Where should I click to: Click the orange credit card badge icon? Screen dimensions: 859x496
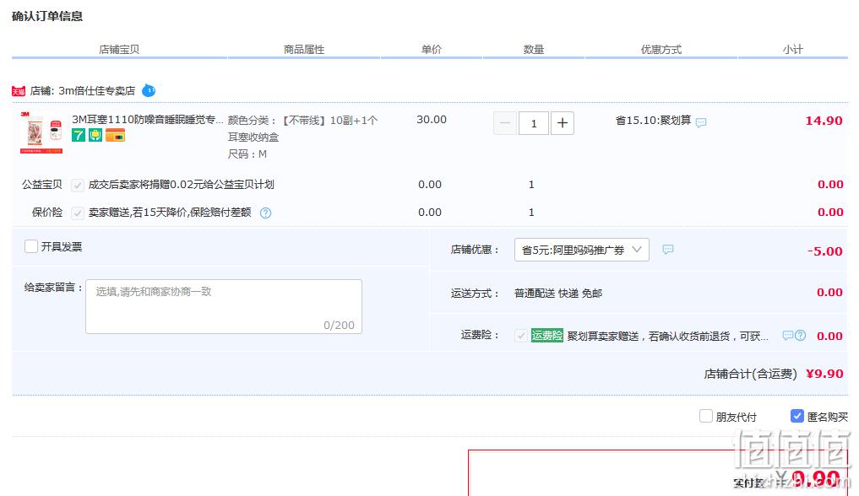(115, 135)
